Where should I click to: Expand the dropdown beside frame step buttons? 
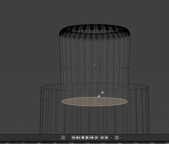pos(111,138)
